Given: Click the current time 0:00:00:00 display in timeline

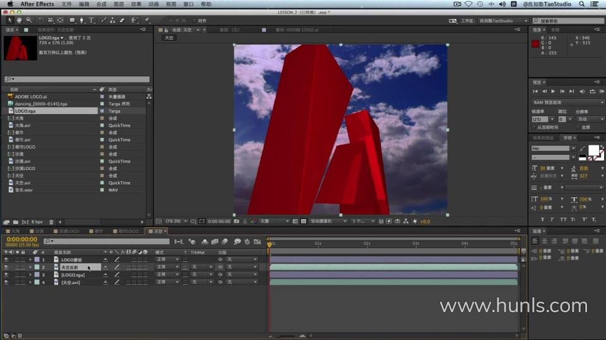Looking at the screenshot, I should pos(21,239).
